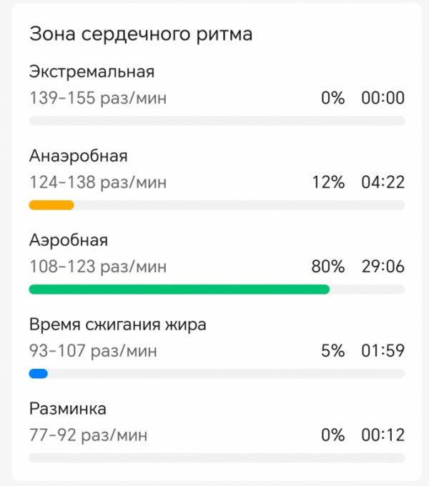
Task: Tap the 139–155 раз/мин range text
Action: pos(98,98)
